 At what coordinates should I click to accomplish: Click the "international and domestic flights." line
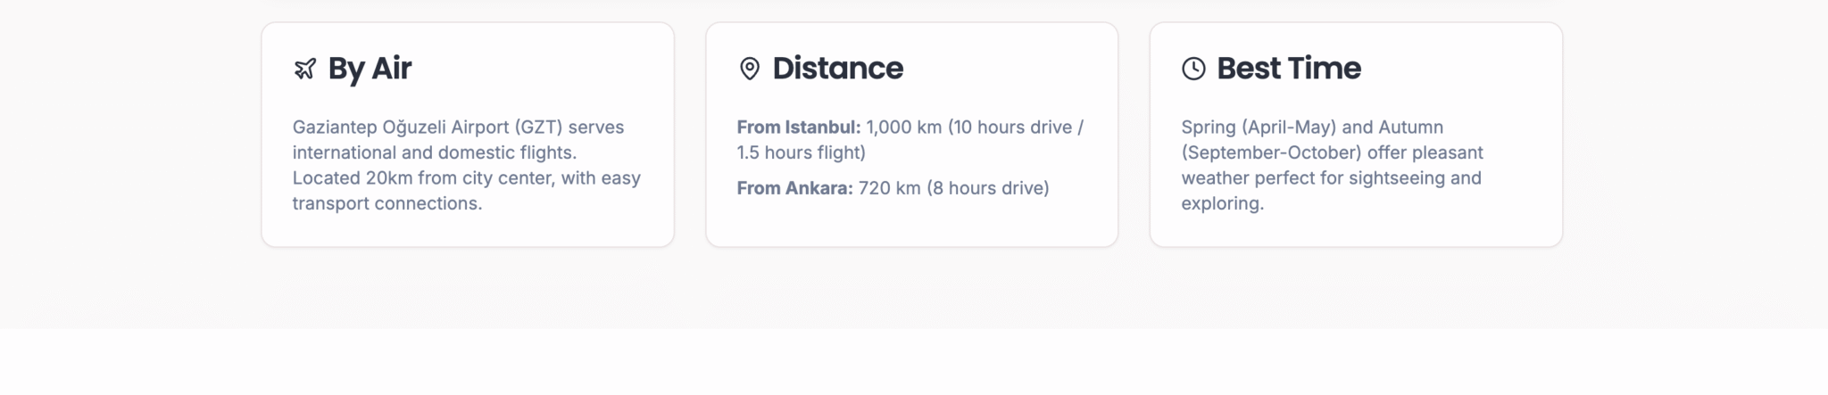[x=435, y=152]
